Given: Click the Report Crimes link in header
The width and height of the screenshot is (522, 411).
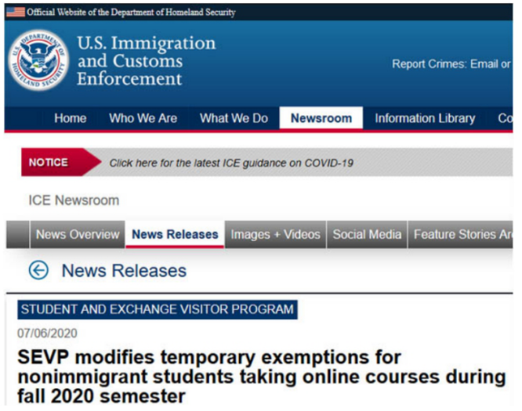Looking at the screenshot, I should (x=451, y=64).
